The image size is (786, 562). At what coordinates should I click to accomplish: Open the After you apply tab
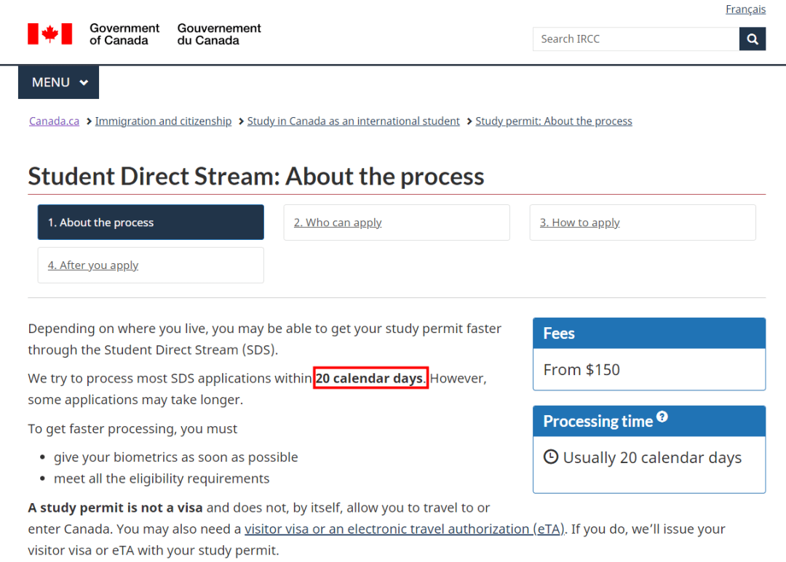click(151, 265)
